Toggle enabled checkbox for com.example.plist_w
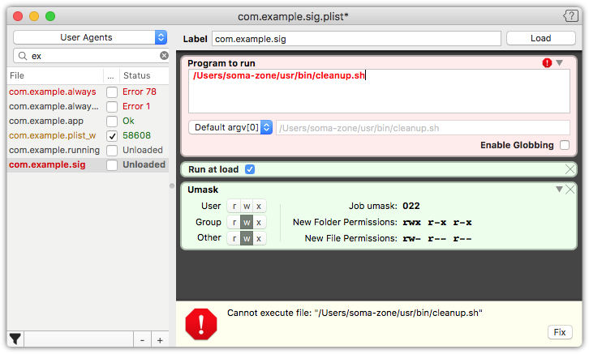Screen dimensions: 589x354 (x=112, y=135)
